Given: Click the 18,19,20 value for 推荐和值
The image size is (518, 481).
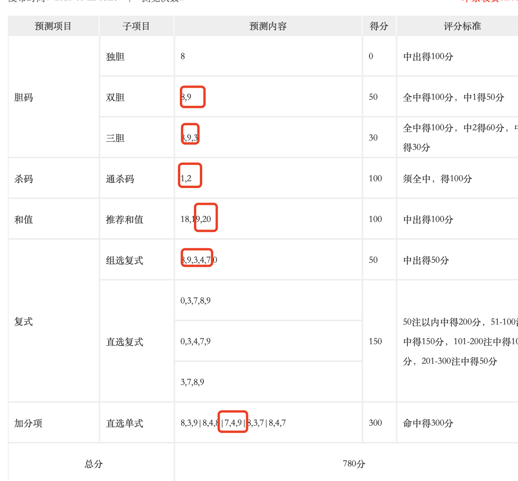Looking at the screenshot, I should [196, 219].
